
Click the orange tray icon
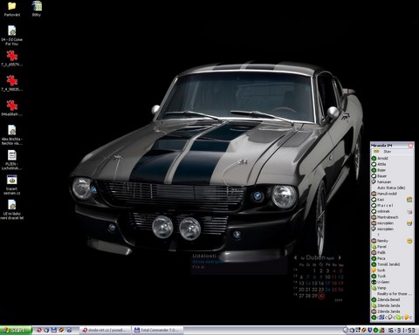[364, 330]
